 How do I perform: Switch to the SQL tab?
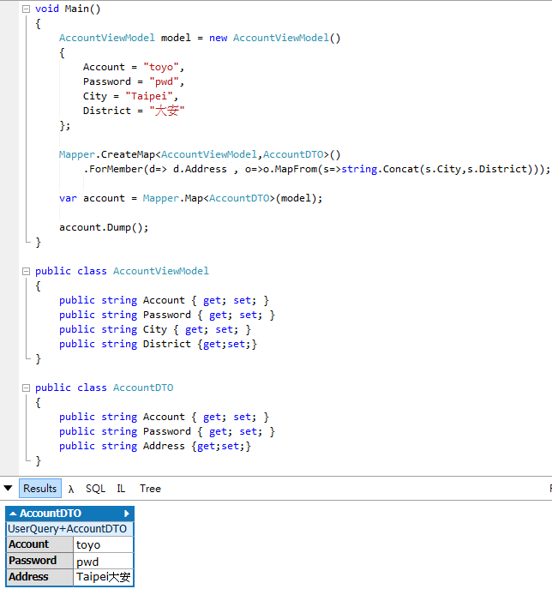pyautogui.click(x=95, y=489)
